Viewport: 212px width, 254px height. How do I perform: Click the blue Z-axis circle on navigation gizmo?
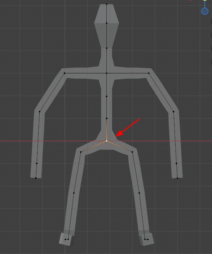[205, 11]
